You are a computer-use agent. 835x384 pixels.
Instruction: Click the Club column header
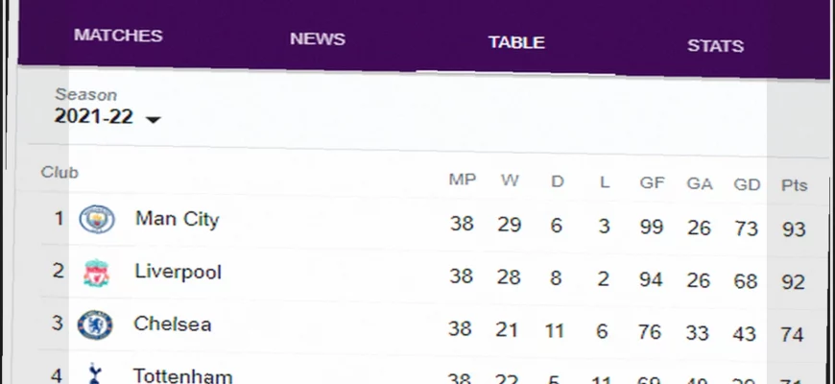60,173
